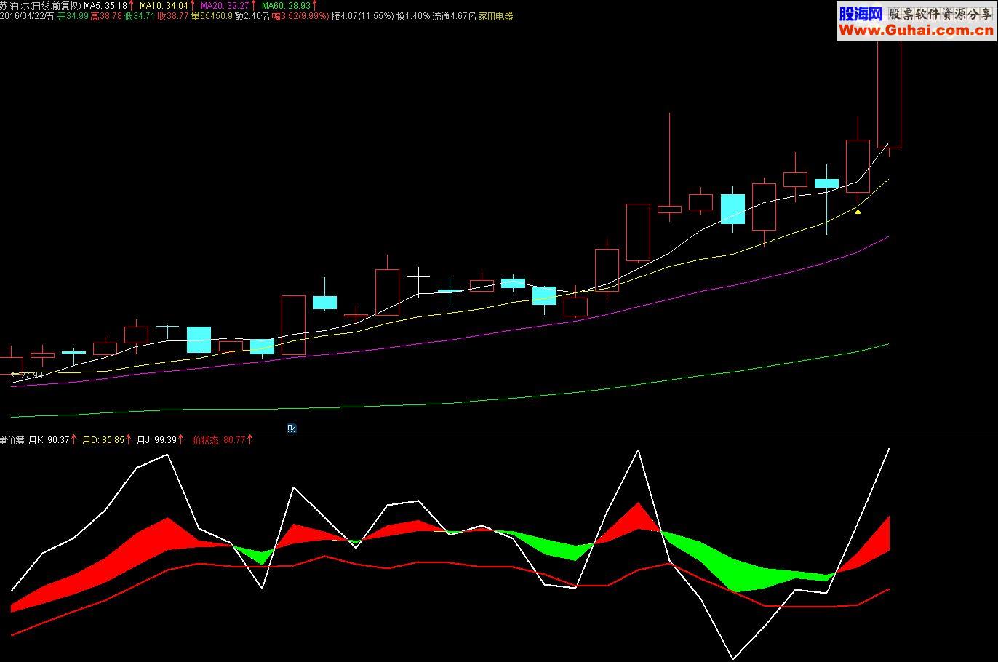Click the blue 财 finance marker icon
Image resolution: width=998 pixels, height=662 pixels.
[x=292, y=428]
